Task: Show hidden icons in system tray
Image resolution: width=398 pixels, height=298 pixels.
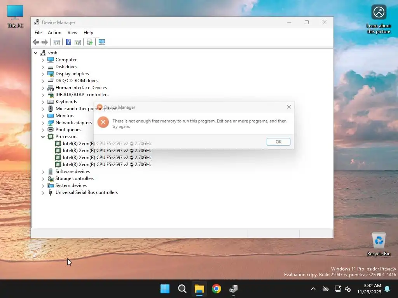Action: [x=313, y=289]
